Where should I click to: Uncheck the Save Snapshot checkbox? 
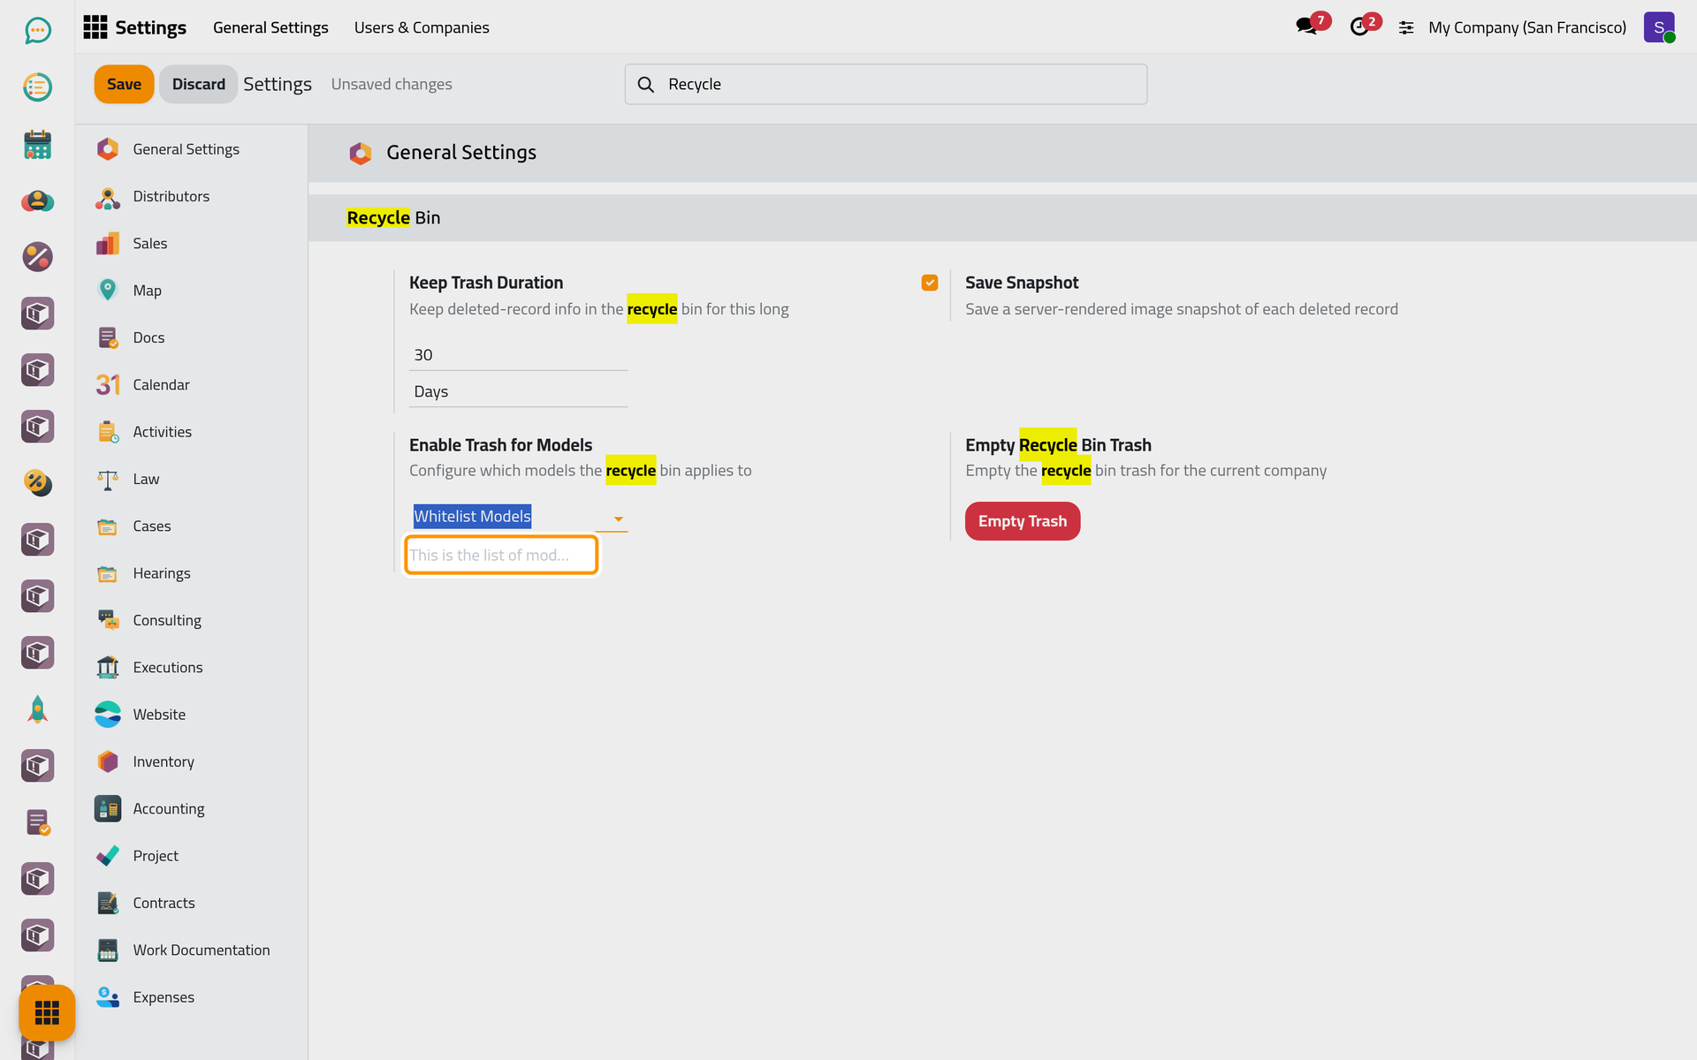coord(929,283)
